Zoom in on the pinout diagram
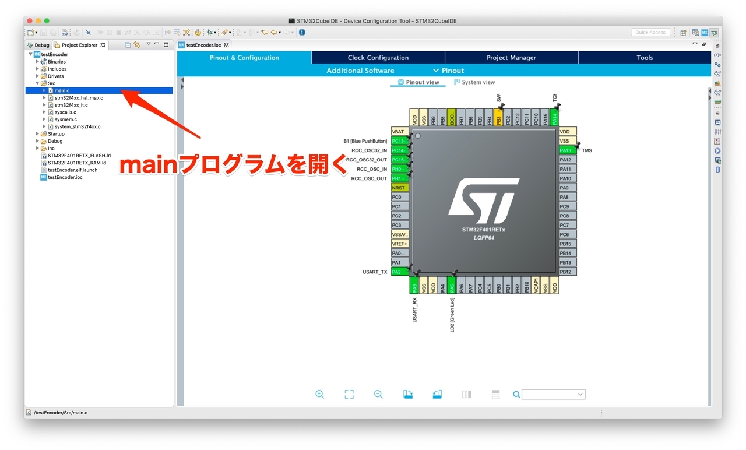The height and width of the screenshot is (450, 746). pyautogui.click(x=320, y=394)
